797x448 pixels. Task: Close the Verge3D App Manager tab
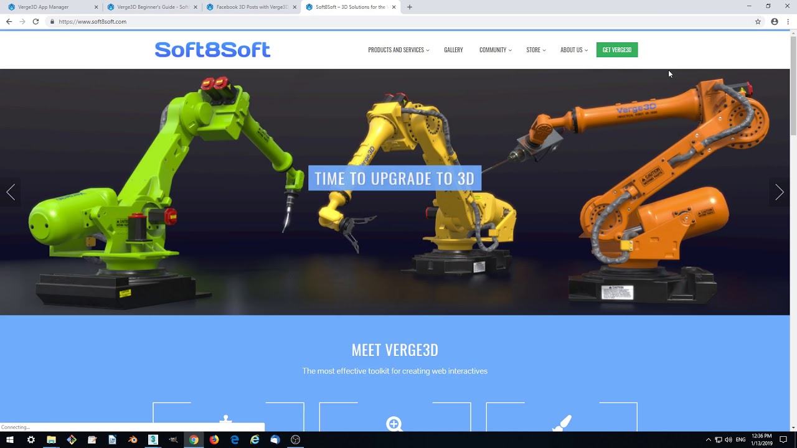click(96, 7)
